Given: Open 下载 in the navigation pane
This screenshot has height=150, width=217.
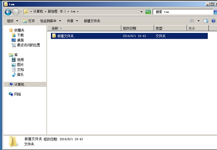Looking at the screenshot, I should click(20, 35).
